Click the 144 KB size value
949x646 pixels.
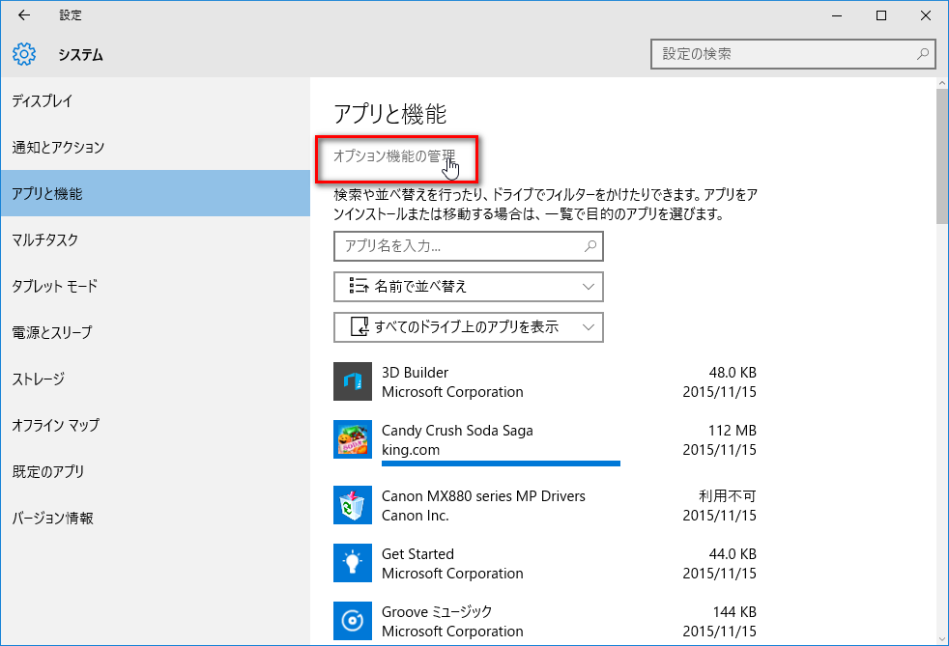[x=734, y=611]
